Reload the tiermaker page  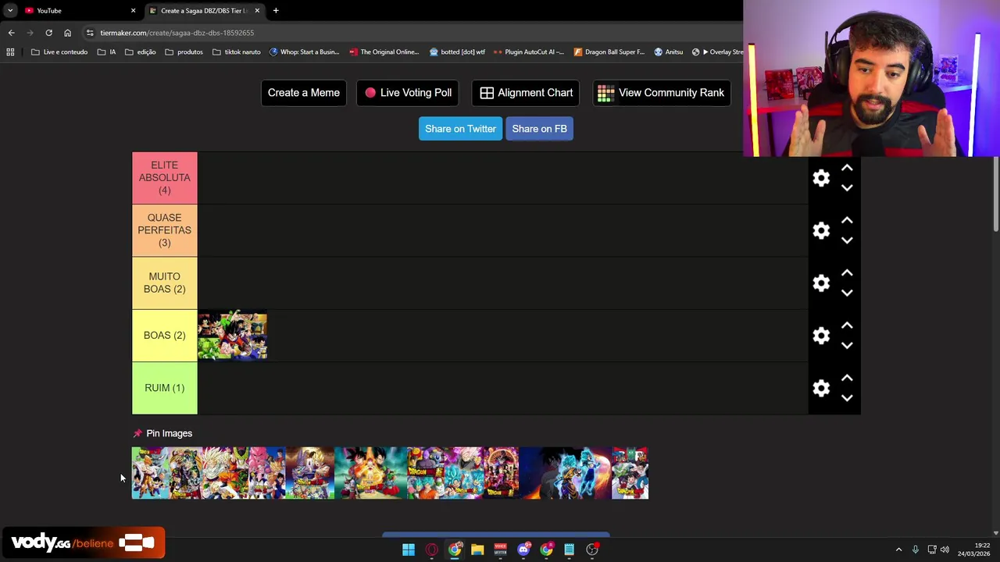pyautogui.click(x=48, y=33)
